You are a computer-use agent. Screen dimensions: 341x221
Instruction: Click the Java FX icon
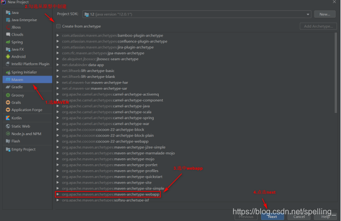8,49
